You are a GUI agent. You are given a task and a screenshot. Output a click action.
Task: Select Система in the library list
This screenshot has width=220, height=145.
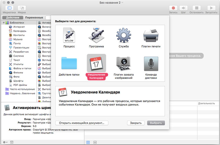click(x=19, y=56)
